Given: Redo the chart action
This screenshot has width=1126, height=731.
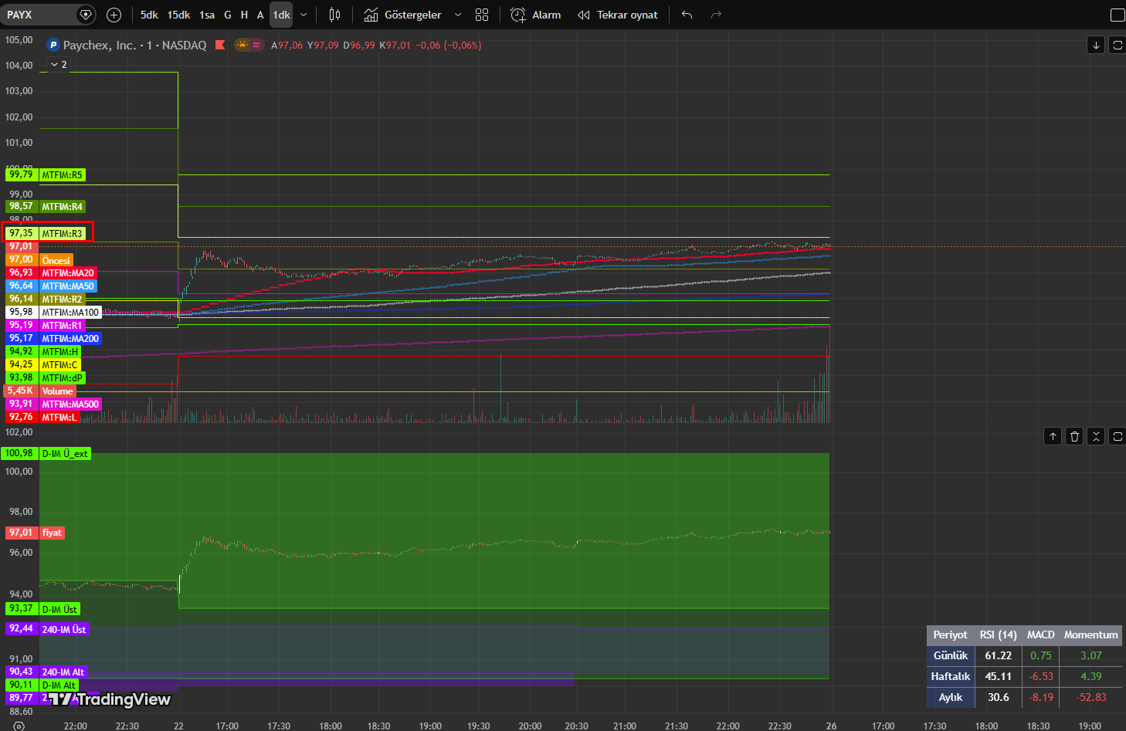Looking at the screenshot, I should (716, 15).
